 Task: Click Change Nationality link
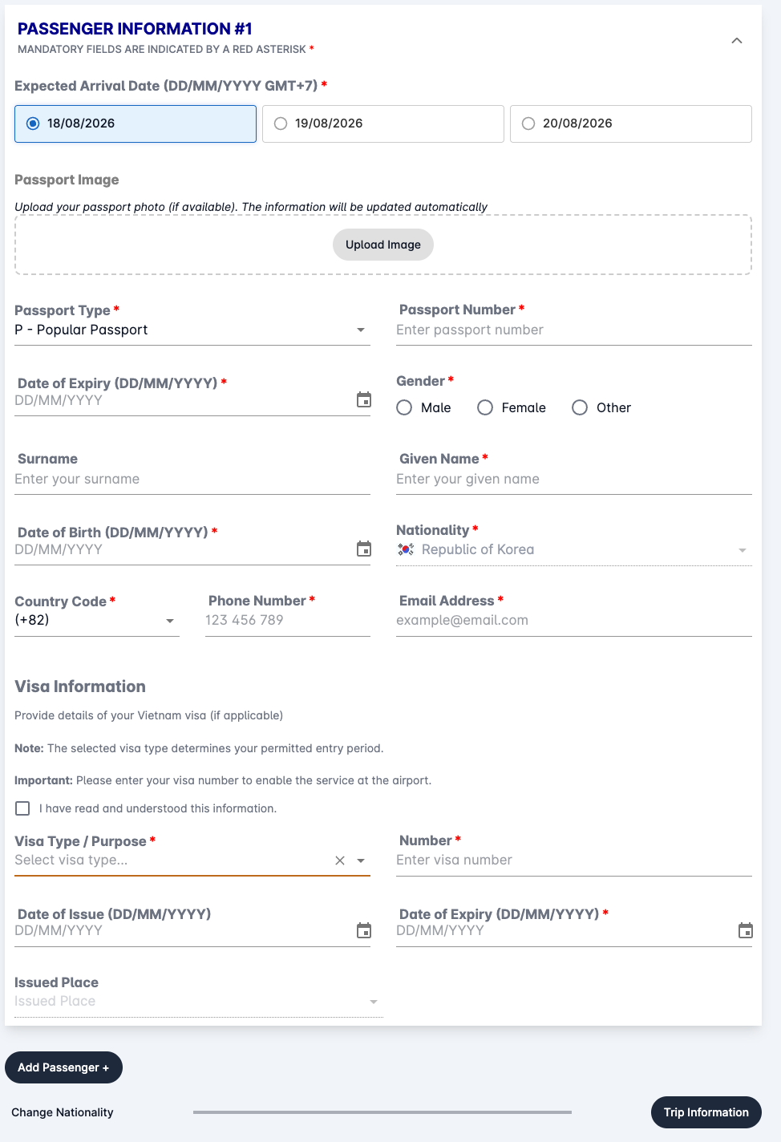coord(63,1112)
